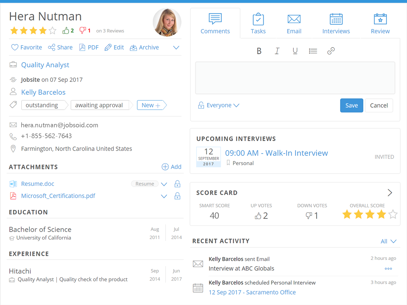407x305 pixels.
Task: Edit the candidate profile
Action: coord(114,47)
